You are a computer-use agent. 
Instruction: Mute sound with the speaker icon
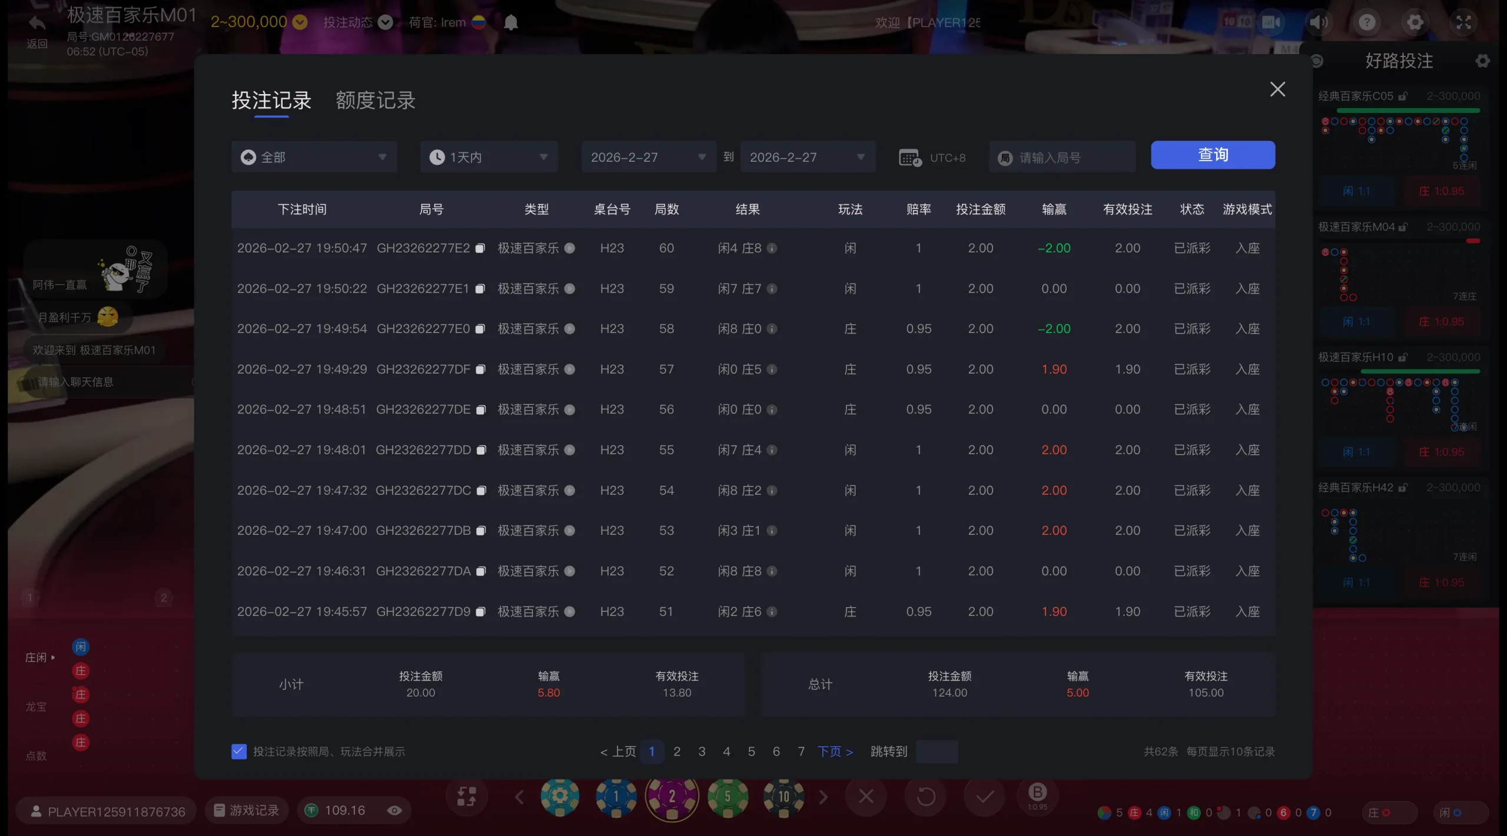(1319, 22)
